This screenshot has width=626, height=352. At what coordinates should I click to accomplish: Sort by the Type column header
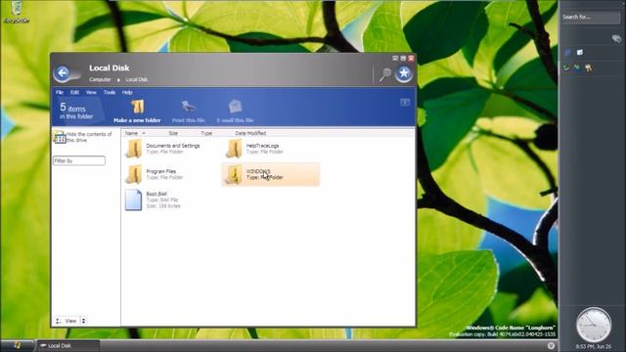(x=206, y=133)
